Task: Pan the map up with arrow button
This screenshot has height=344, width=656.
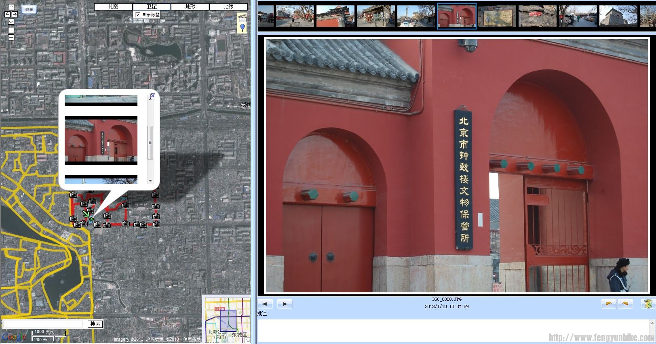Action: click(11, 7)
